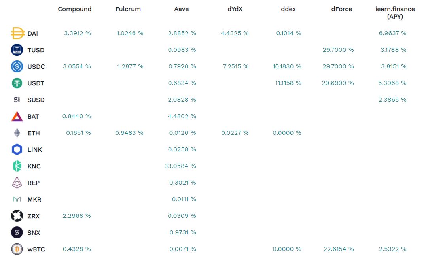Viewport: 428px width, 264px height.
Task: Click the KNC token icon
Action: [x=17, y=166]
